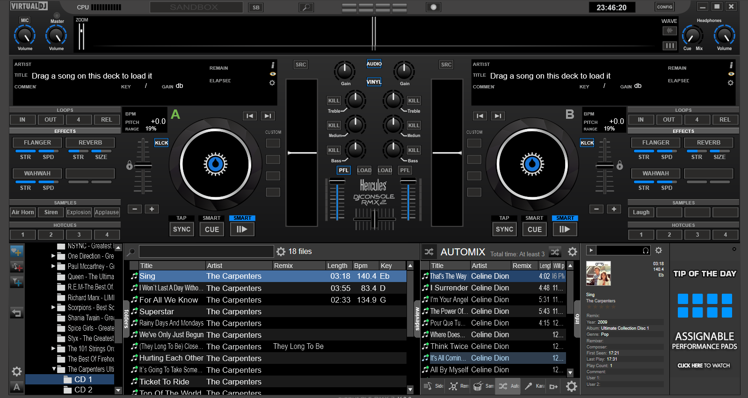Toggle left PFL headphone cue

(343, 170)
